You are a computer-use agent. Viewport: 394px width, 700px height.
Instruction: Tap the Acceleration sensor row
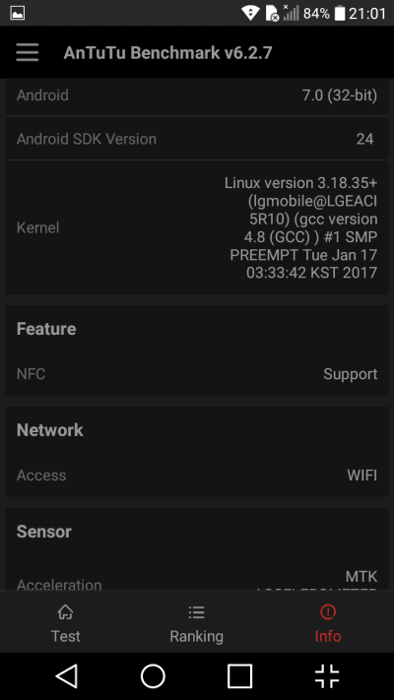tap(197, 578)
